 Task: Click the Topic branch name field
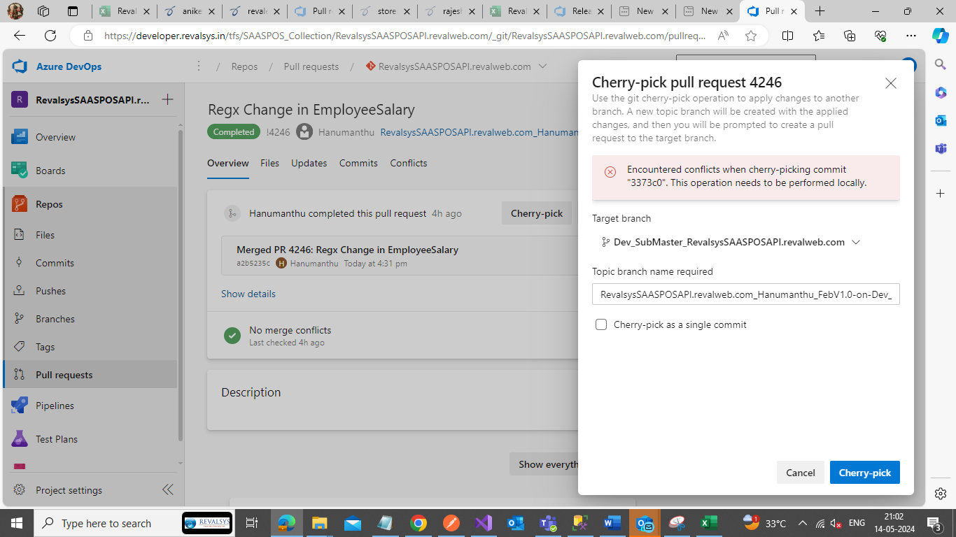[745, 294]
